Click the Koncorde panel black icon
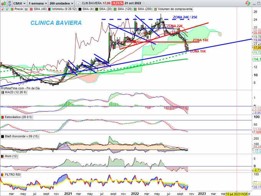Viewport: 261px width, 196px height. (x=3, y=137)
